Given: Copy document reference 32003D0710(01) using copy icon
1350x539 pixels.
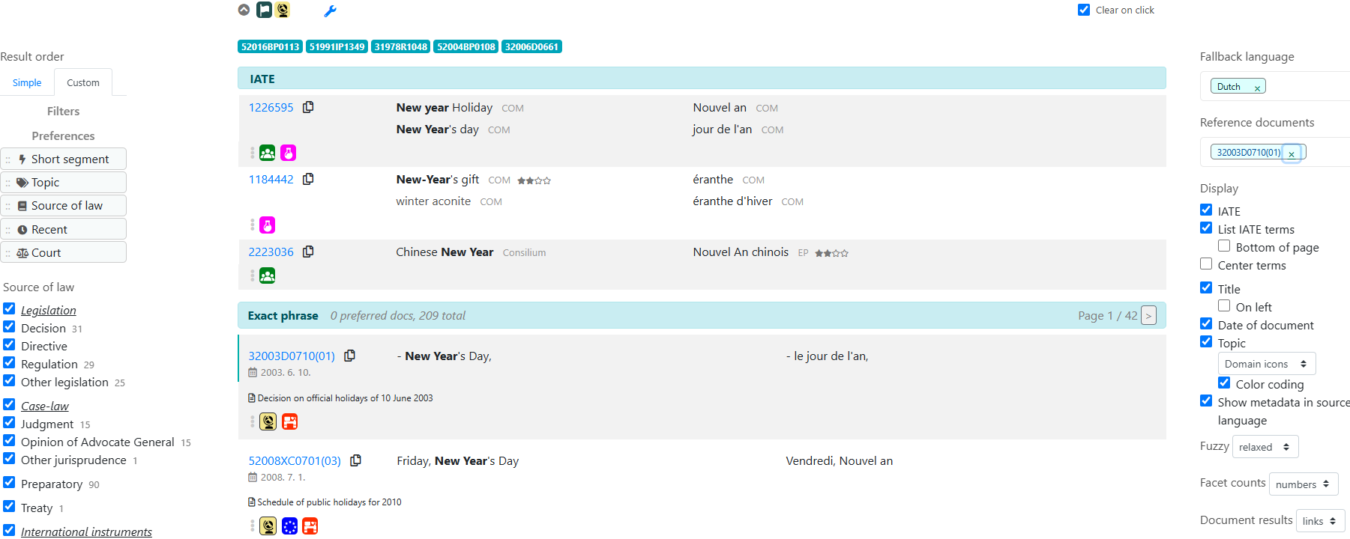Looking at the screenshot, I should pyautogui.click(x=349, y=356).
